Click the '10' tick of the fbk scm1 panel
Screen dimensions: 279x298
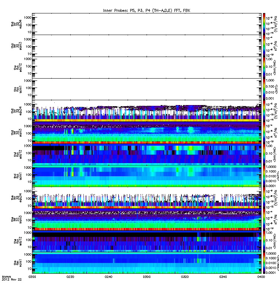[x=29, y=269]
